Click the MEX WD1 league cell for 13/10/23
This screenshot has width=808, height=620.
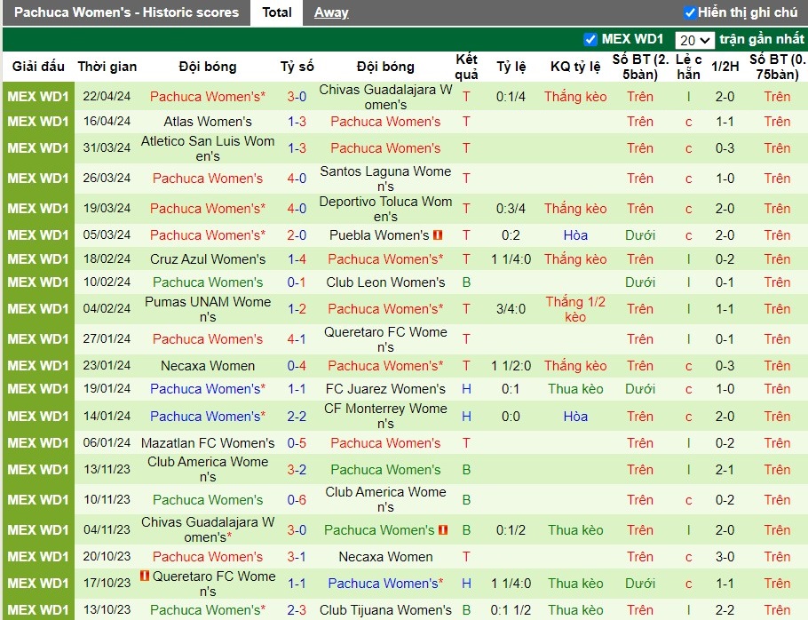tap(38, 609)
